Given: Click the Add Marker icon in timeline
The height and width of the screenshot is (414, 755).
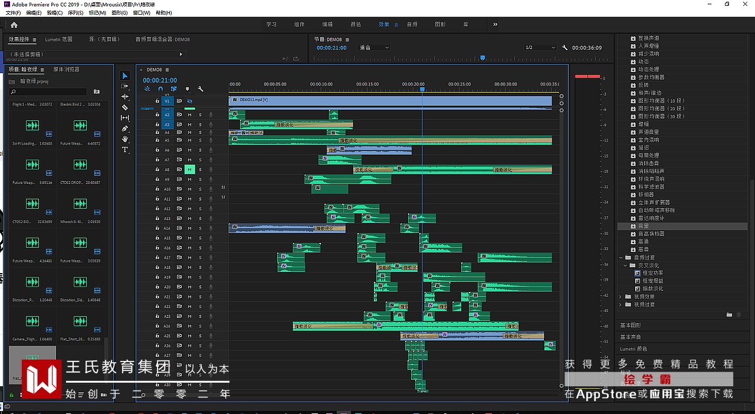Looking at the screenshot, I should [188, 89].
